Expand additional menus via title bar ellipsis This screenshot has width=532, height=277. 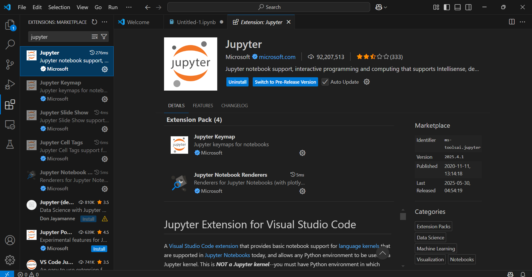[x=129, y=7]
